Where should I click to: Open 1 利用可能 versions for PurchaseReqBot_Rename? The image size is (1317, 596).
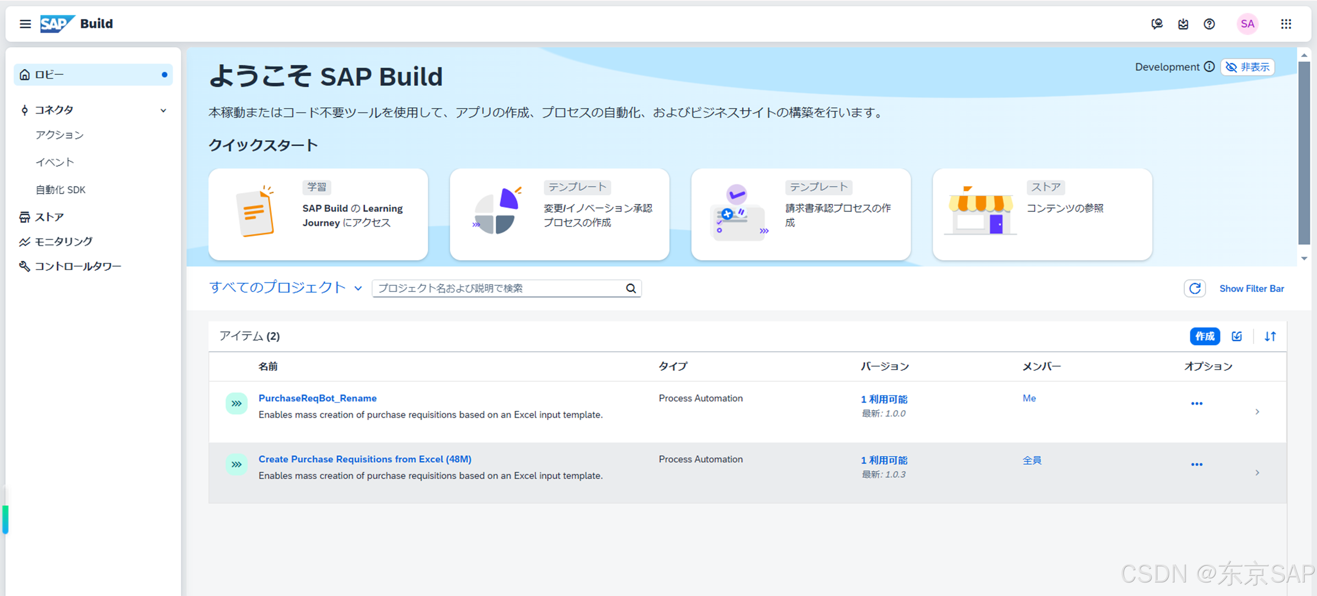pos(884,400)
